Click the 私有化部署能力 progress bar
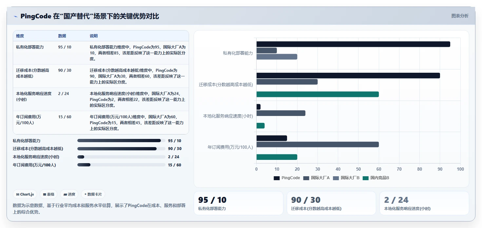Image resolution: width=482 pixels, height=228 pixels. [x=121, y=141]
